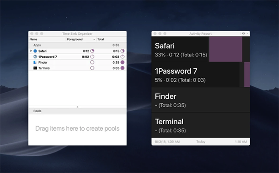Image resolution: width=279 pixels, height=173 pixels.
Task: Click 1Password 7's foreground pie indicator
Action: 92,57
